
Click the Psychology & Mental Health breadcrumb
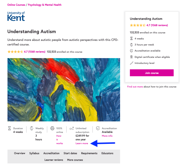tap(45, 5)
